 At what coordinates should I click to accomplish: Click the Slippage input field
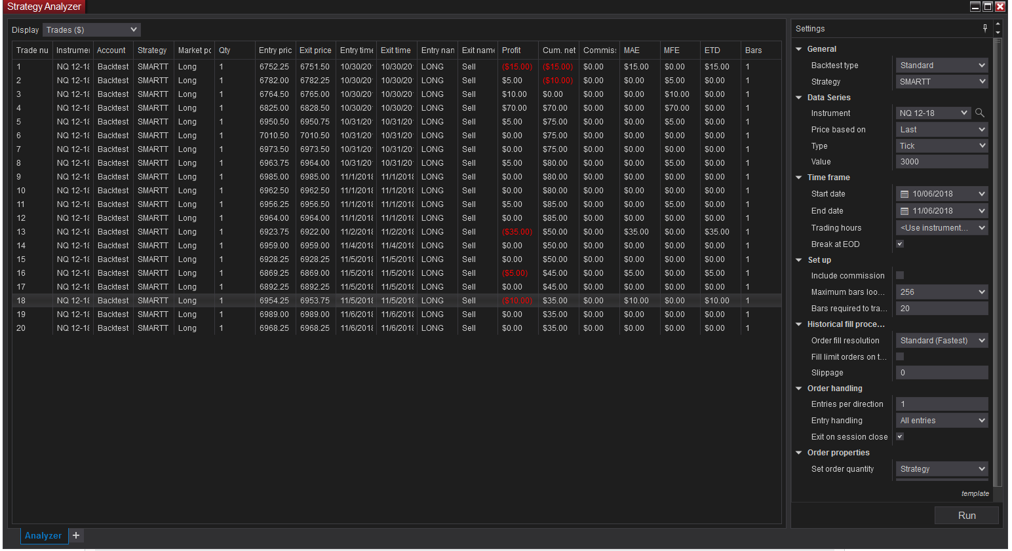942,372
